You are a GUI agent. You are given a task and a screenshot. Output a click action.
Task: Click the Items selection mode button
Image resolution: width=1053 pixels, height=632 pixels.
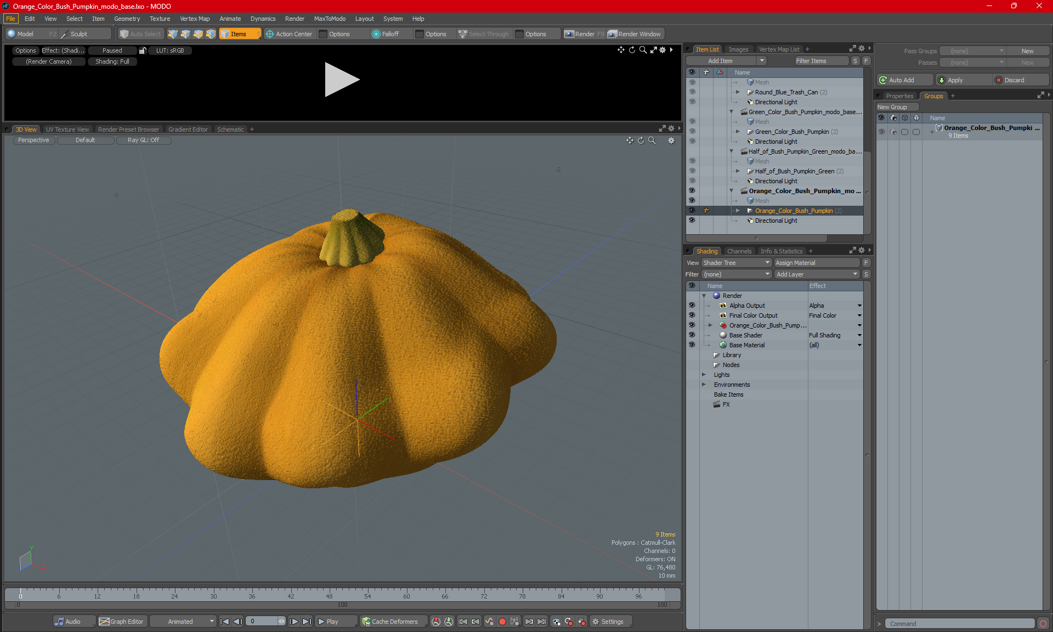240,34
